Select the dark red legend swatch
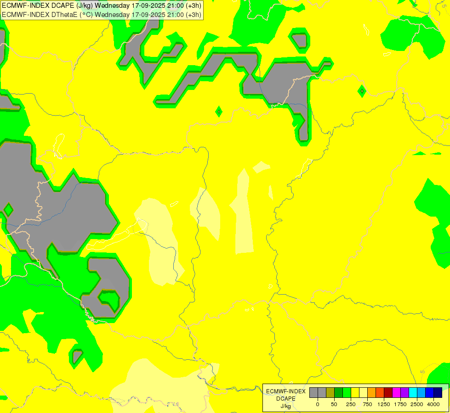450x413 pixels. point(388,392)
